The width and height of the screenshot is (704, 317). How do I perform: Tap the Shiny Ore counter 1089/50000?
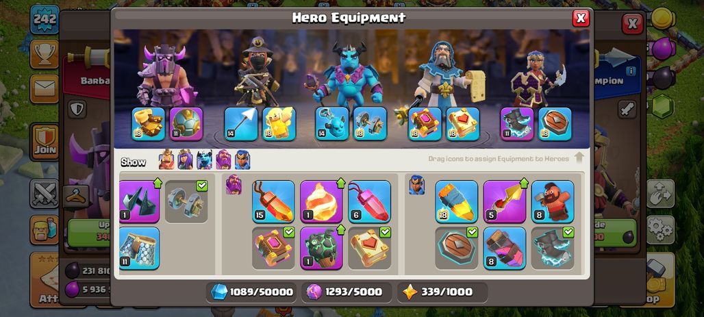point(252,292)
